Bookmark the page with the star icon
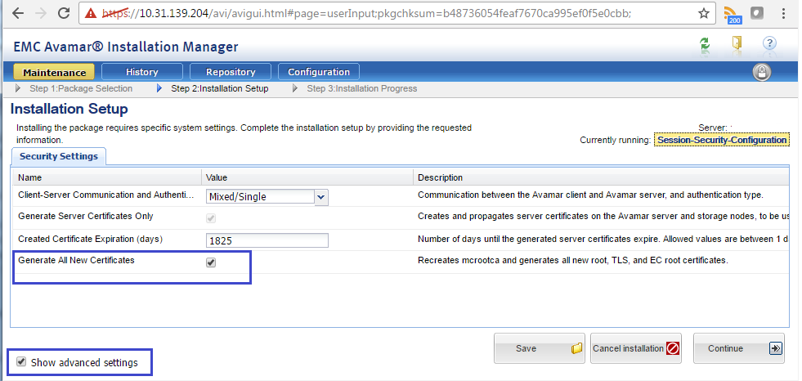Viewport: 802px width, 381px height. pos(703,13)
